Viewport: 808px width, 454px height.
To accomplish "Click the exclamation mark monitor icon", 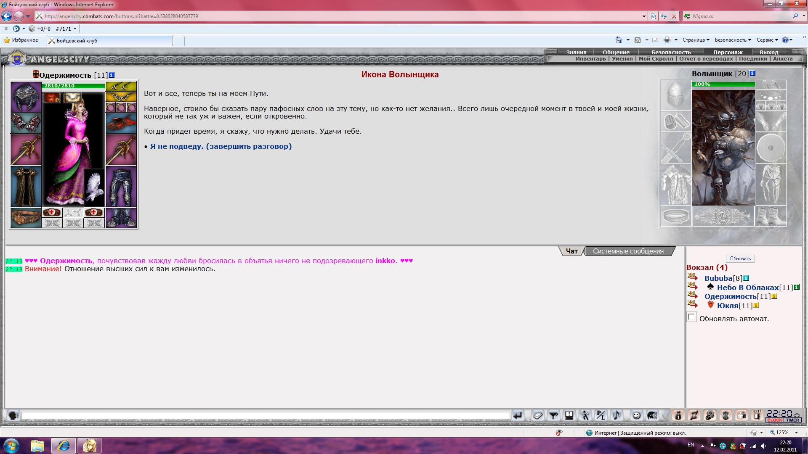I will pos(569,415).
